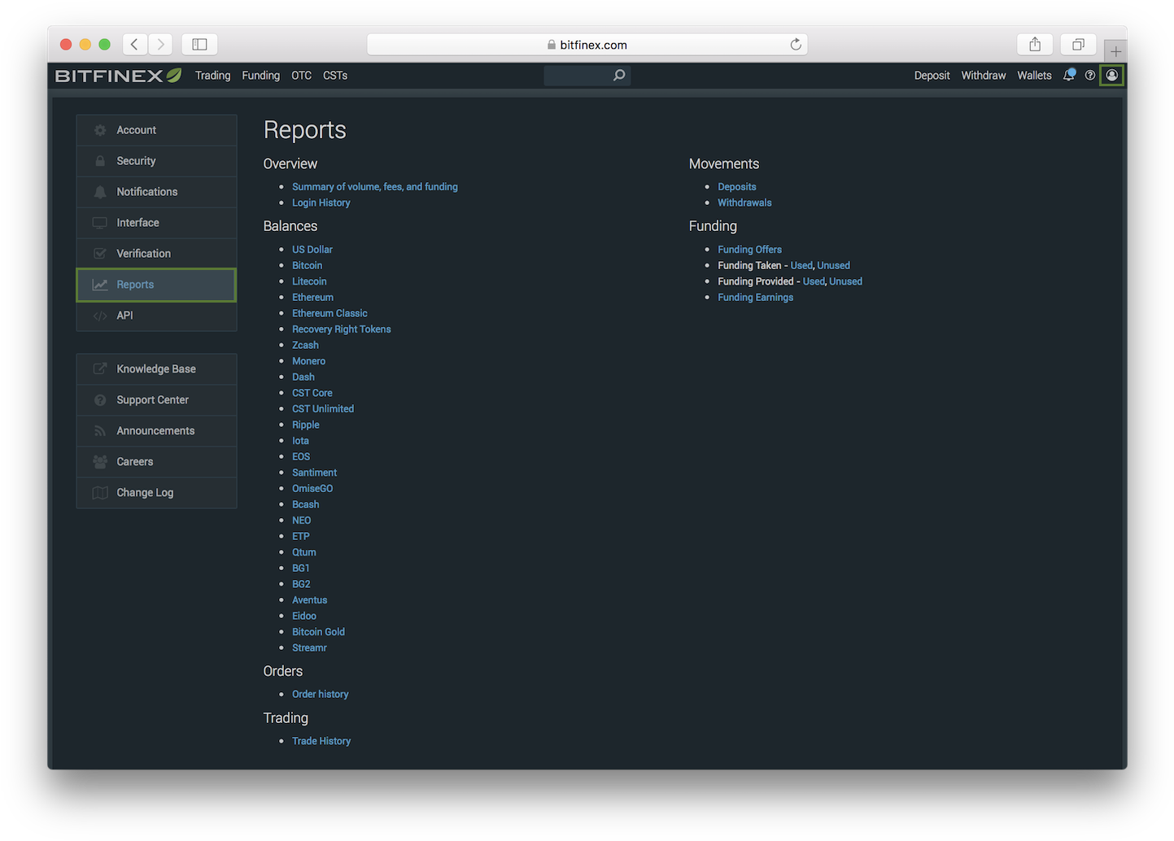Screen dimensions: 1174x841
Task: Open Withdrawals movements report
Action: pos(744,203)
